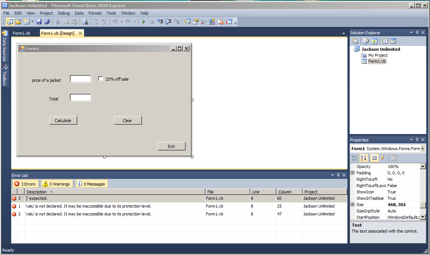Click Refresh in Solution Explorer toolbar
Screen dimensions: 430x255
tap(374, 41)
